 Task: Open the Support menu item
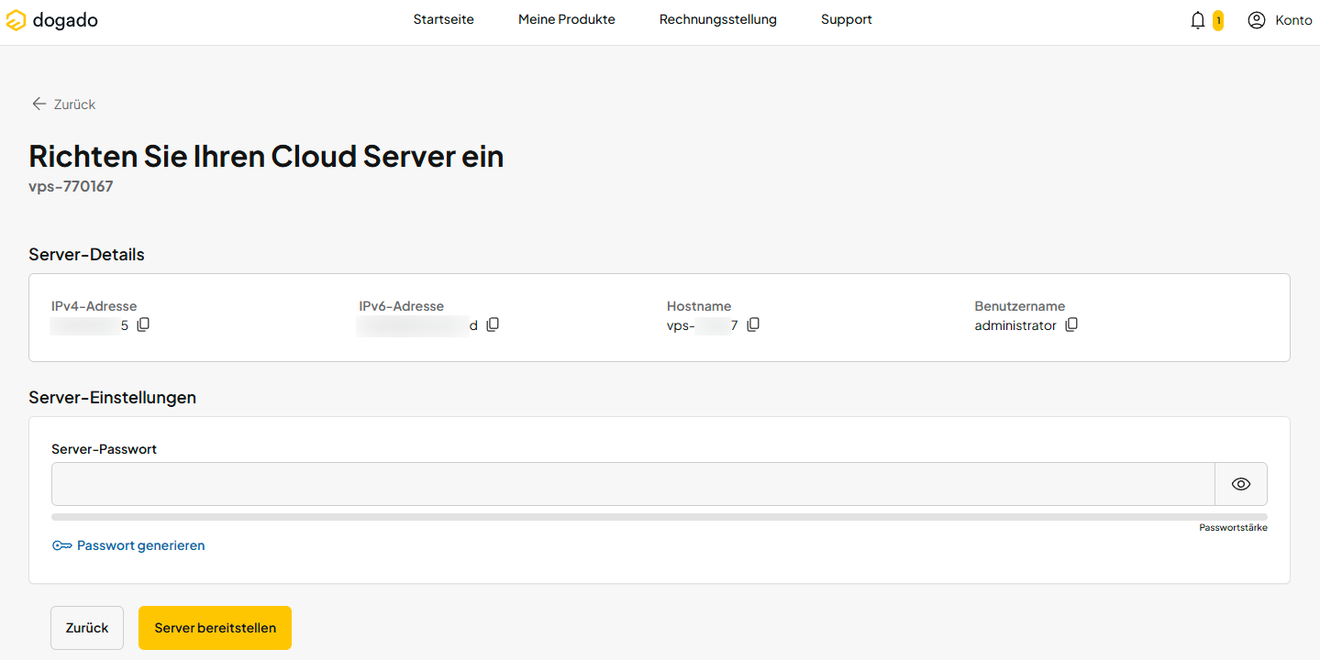tap(847, 19)
